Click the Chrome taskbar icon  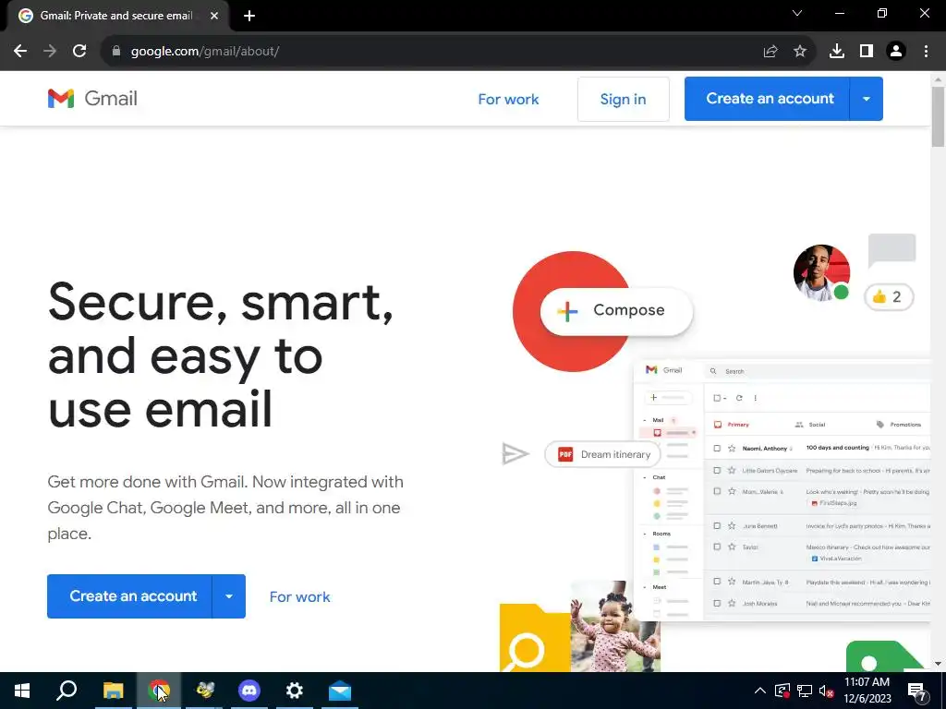(159, 691)
